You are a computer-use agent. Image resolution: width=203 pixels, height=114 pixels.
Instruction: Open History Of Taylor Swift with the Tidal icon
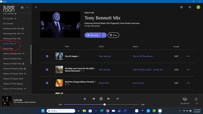[14, 74]
